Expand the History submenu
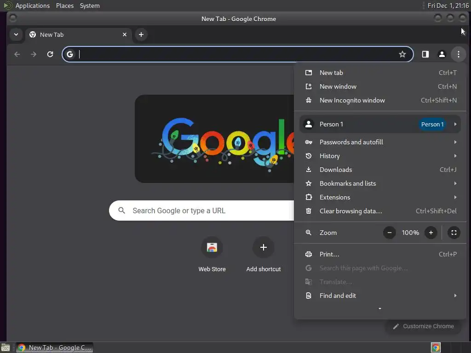471x353 pixels. [380, 156]
